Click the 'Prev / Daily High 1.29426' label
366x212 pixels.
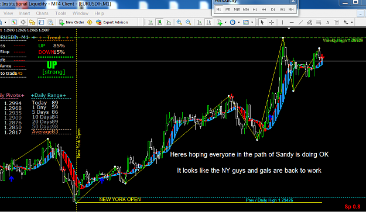coord(269,200)
